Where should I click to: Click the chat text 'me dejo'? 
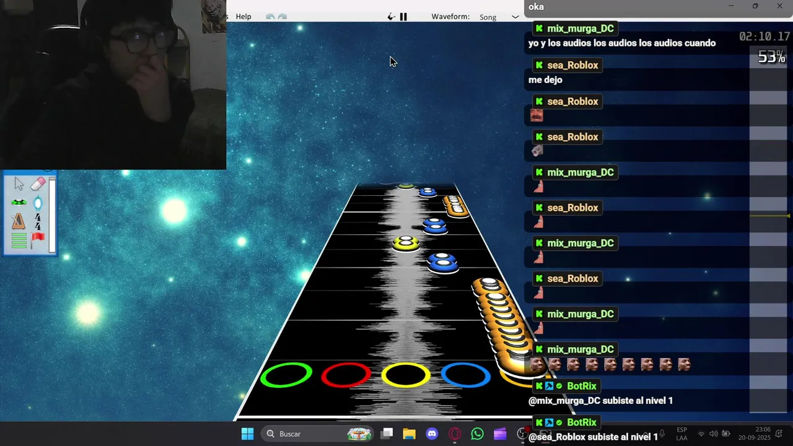coord(545,80)
